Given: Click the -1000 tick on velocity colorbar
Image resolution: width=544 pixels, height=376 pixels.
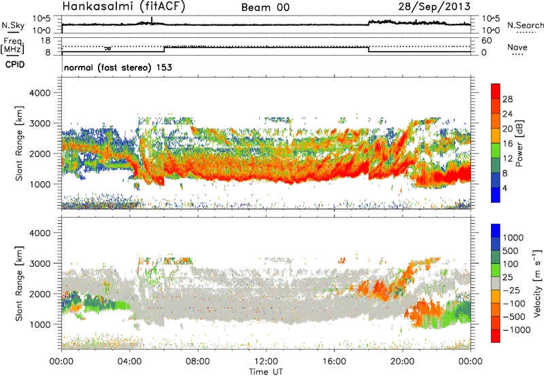Looking at the screenshot, I should click(516, 330).
